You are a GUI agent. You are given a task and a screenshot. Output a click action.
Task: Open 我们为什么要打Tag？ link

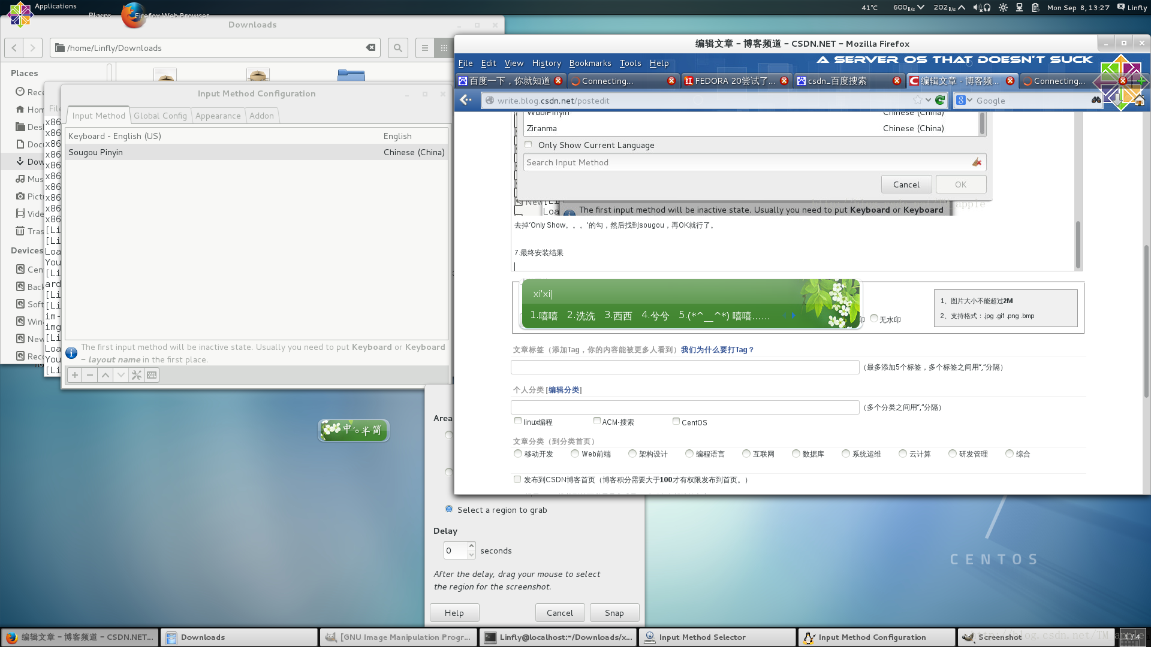(717, 350)
